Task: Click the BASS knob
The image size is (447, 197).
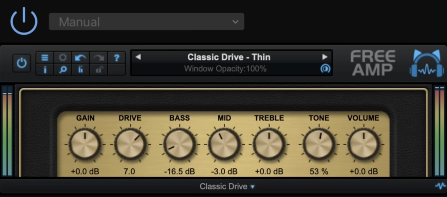Action: (x=179, y=144)
